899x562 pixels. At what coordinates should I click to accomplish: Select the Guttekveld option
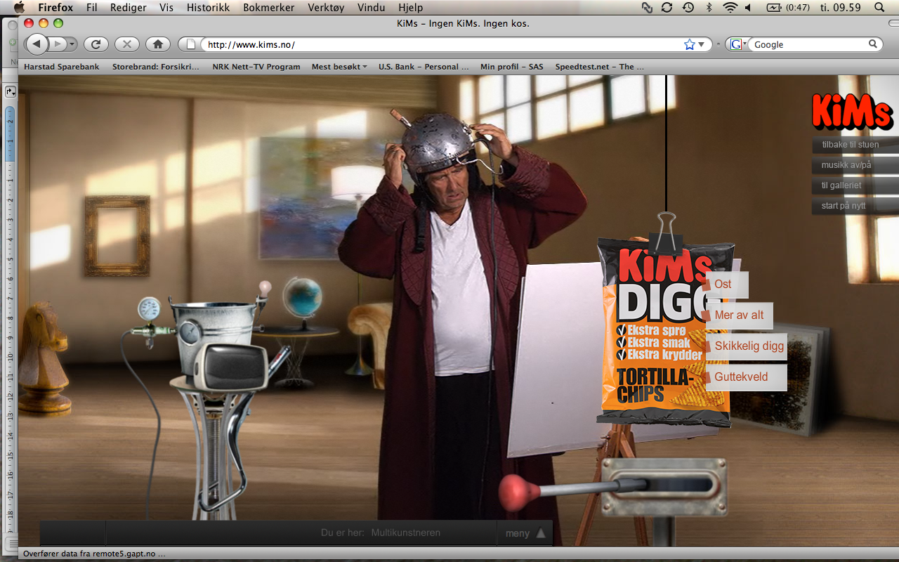coord(741,377)
